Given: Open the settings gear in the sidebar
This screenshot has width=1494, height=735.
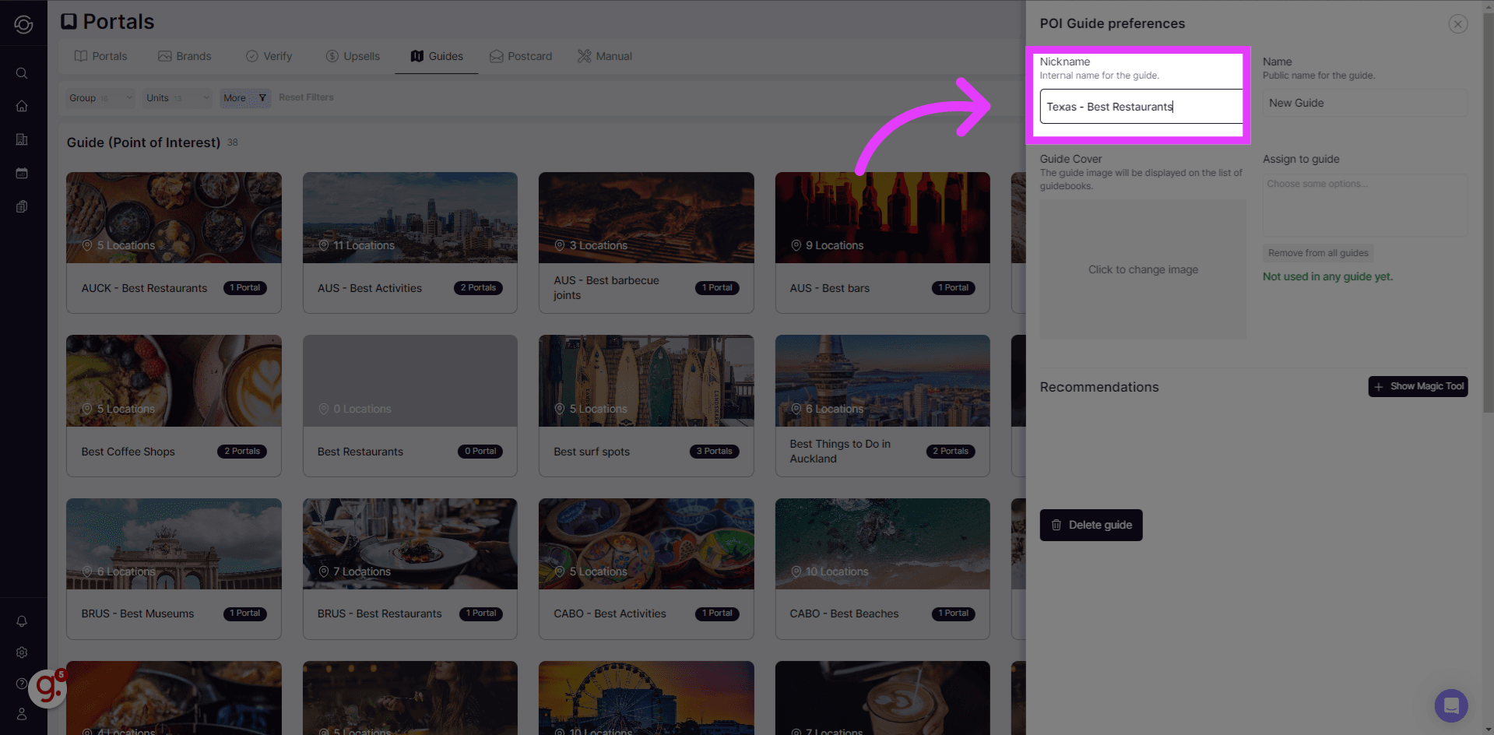Looking at the screenshot, I should point(22,652).
